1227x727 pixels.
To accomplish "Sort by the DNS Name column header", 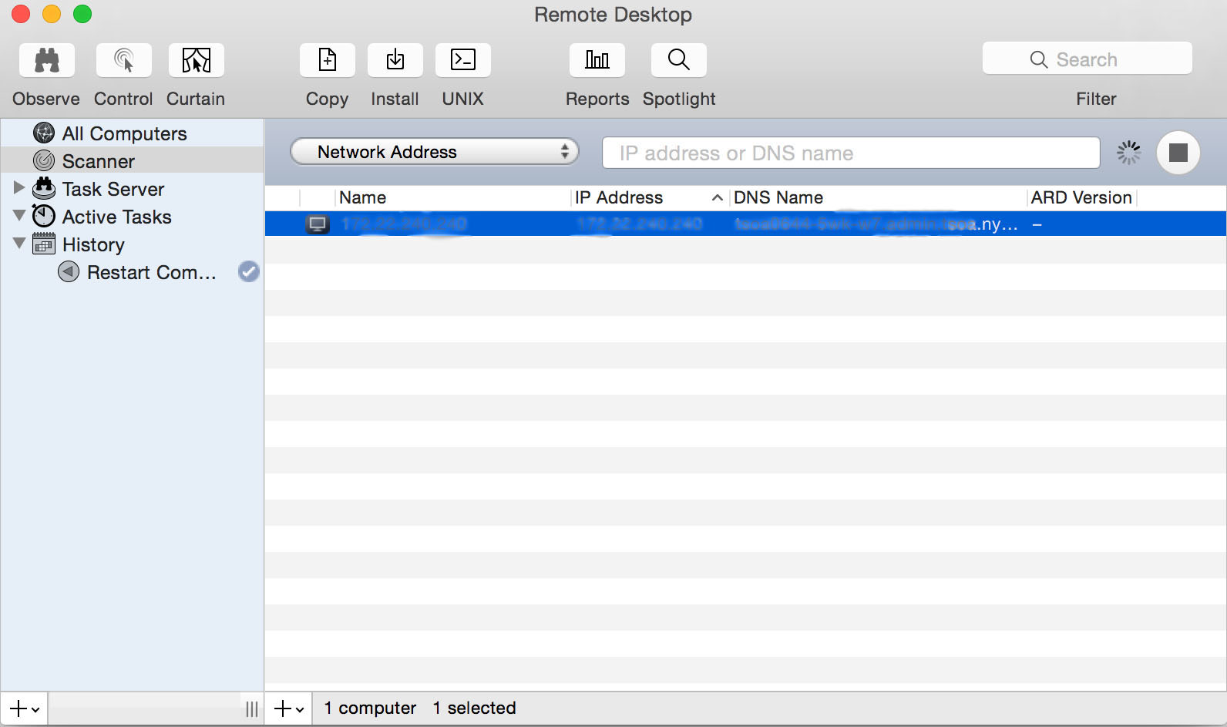I will coord(778,197).
